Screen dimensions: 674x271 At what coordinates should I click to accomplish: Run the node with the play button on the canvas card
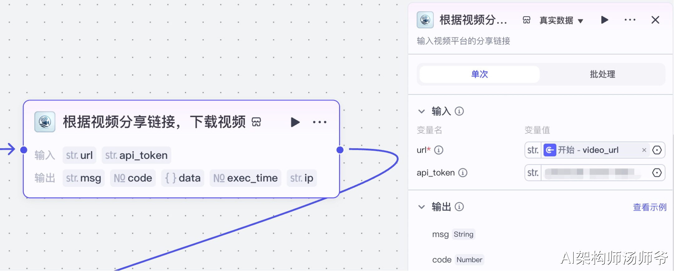pos(295,122)
